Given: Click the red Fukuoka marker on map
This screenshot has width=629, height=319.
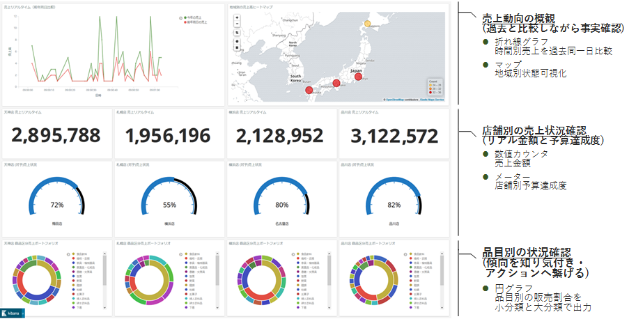Looking at the screenshot, I should click(309, 90).
